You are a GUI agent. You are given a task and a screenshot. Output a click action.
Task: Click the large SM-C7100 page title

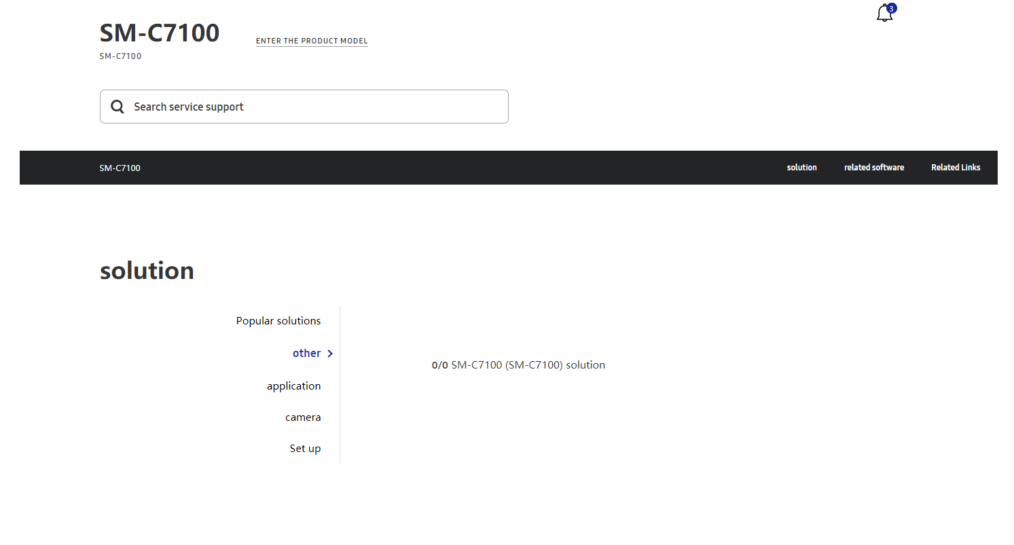tap(160, 33)
